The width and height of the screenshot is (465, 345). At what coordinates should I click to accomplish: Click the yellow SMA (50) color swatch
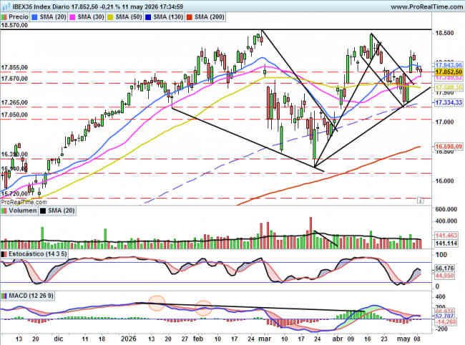pos(110,17)
